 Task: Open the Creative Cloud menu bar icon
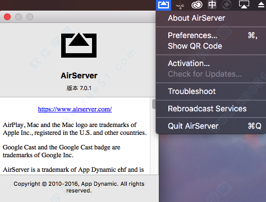point(197,4)
